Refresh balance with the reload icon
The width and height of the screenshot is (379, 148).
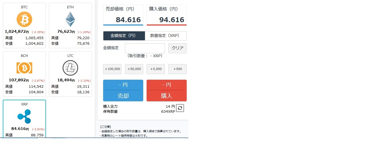point(180,108)
